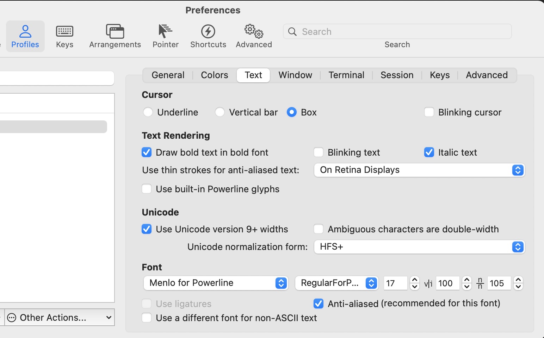This screenshot has height=338, width=544.
Task: Click the magnifying glass search icon
Action: click(292, 32)
